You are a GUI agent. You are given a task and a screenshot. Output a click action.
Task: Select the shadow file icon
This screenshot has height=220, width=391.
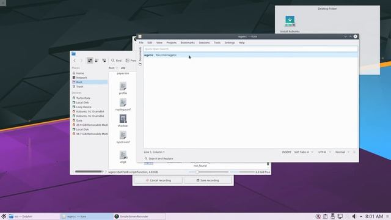[x=123, y=119]
